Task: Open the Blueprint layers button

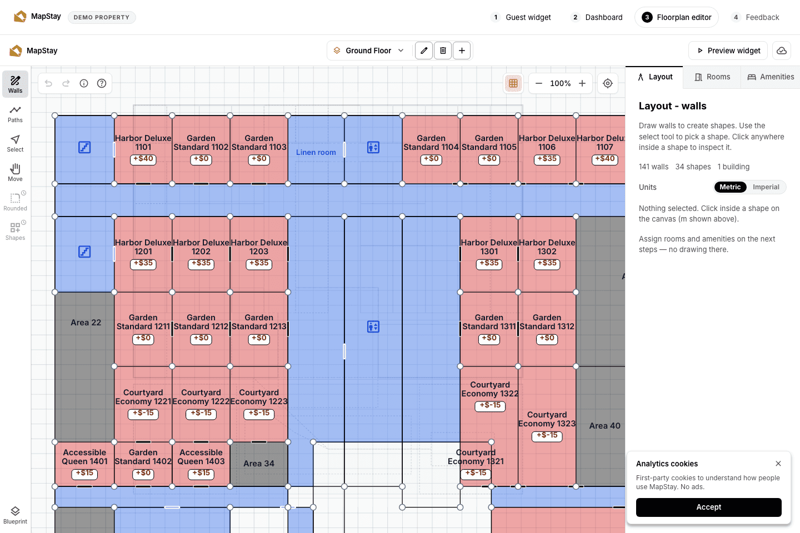Action: (15, 515)
